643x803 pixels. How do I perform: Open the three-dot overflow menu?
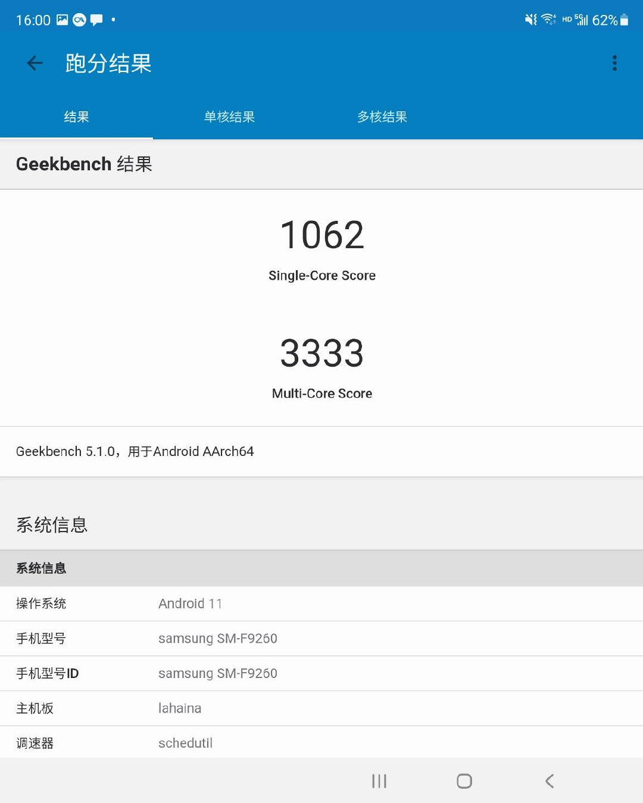pyautogui.click(x=614, y=63)
